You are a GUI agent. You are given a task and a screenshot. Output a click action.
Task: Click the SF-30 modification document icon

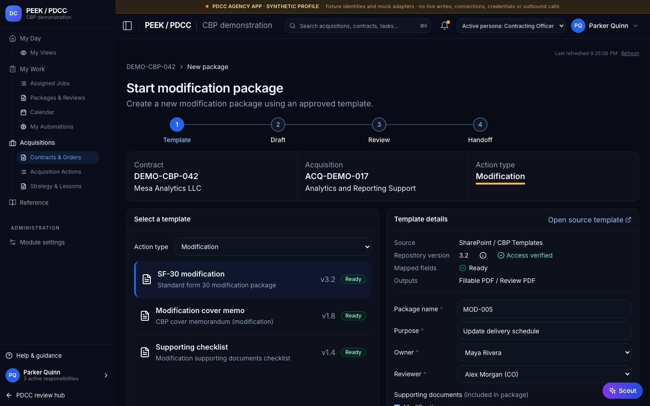coord(147,279)
